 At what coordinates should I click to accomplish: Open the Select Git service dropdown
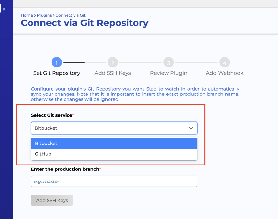coord(114,128)
